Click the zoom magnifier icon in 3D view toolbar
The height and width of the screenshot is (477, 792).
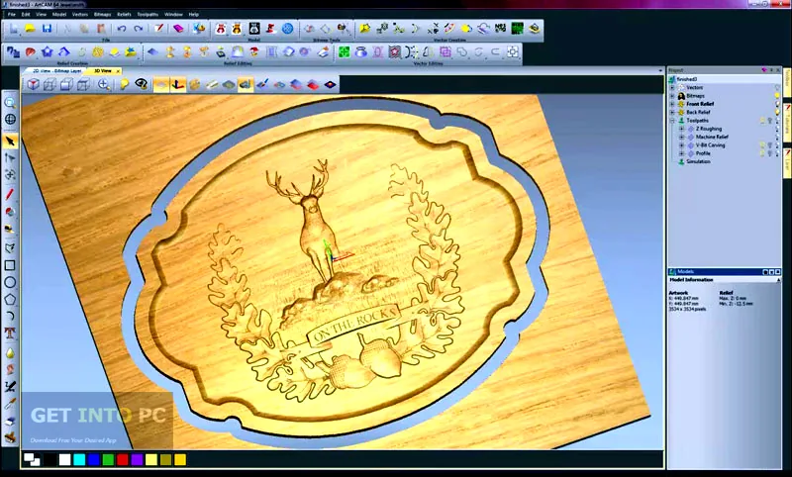(104, 84)
